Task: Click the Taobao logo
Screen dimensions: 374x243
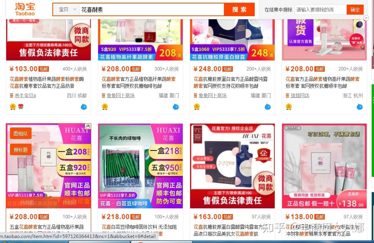Action: pos(25,9)
